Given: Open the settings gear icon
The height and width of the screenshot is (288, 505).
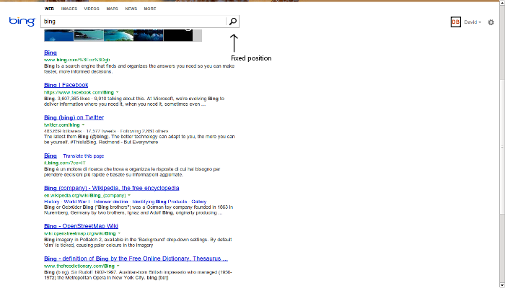Looking at the screenshot, I should pos(491,22).
